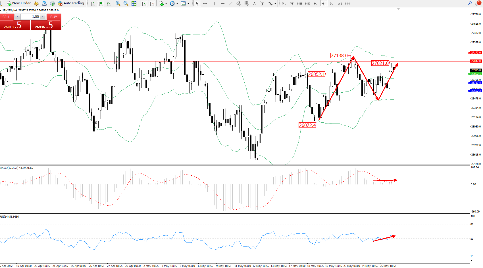Select the Crosshair tool
483x268 pixels.
pos(205,3)
